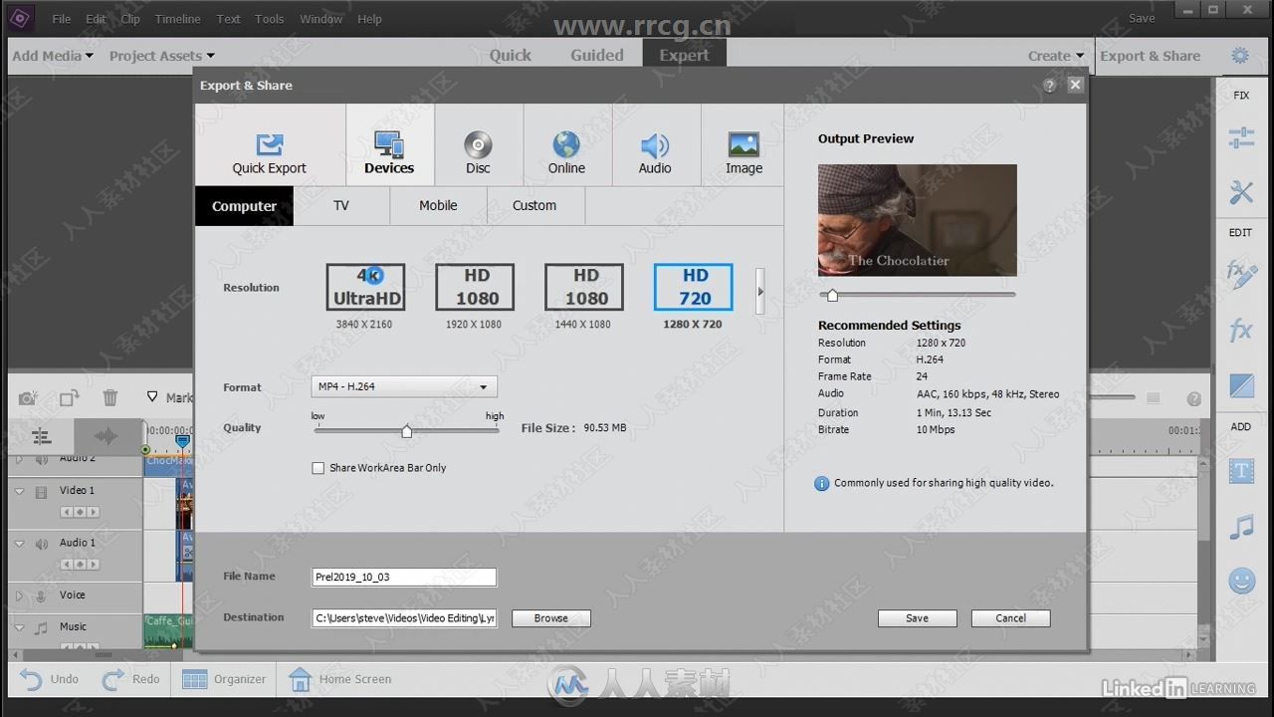The image size is (1274, 717).
Task: Switch to the Mobile tab
Action: pyautogui.click(x=438, y=206)
